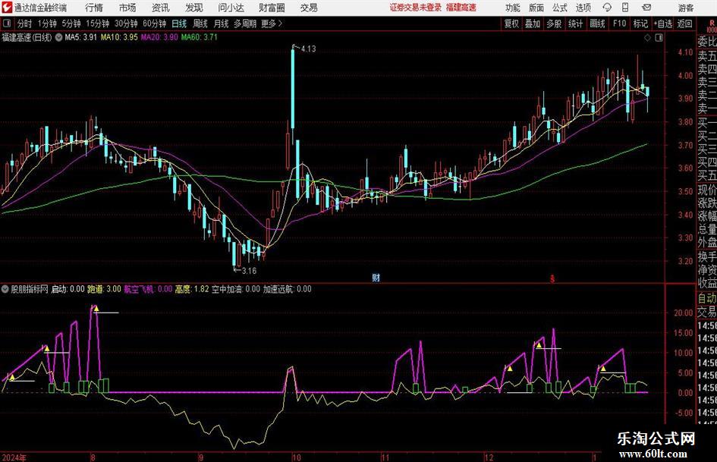The width and height of the screenshot is (717, 462).
Task: Expand the dropdown circle beside 福建高速(日线)
Action: (x=58, y=37)
